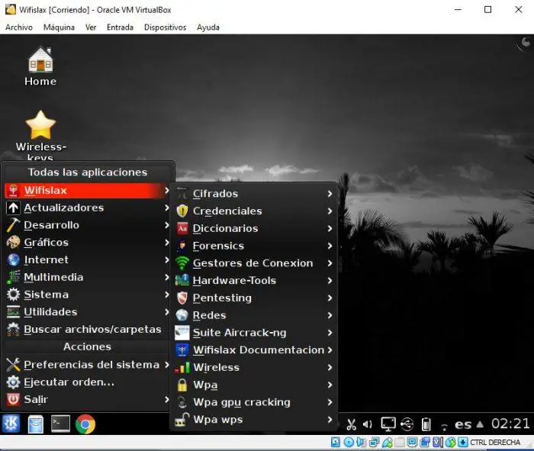
Task: Launch Google Chrome from the taskbar
Action: [x=85, y=424]
